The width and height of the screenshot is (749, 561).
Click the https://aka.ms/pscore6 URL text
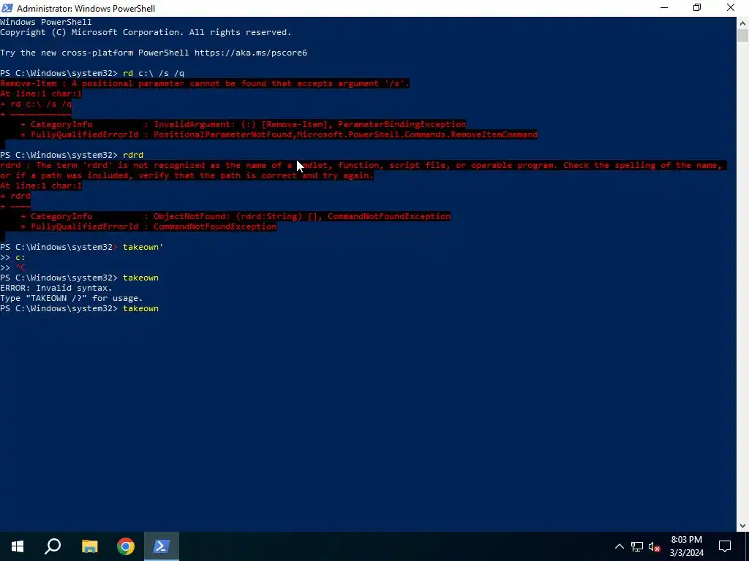250,53
